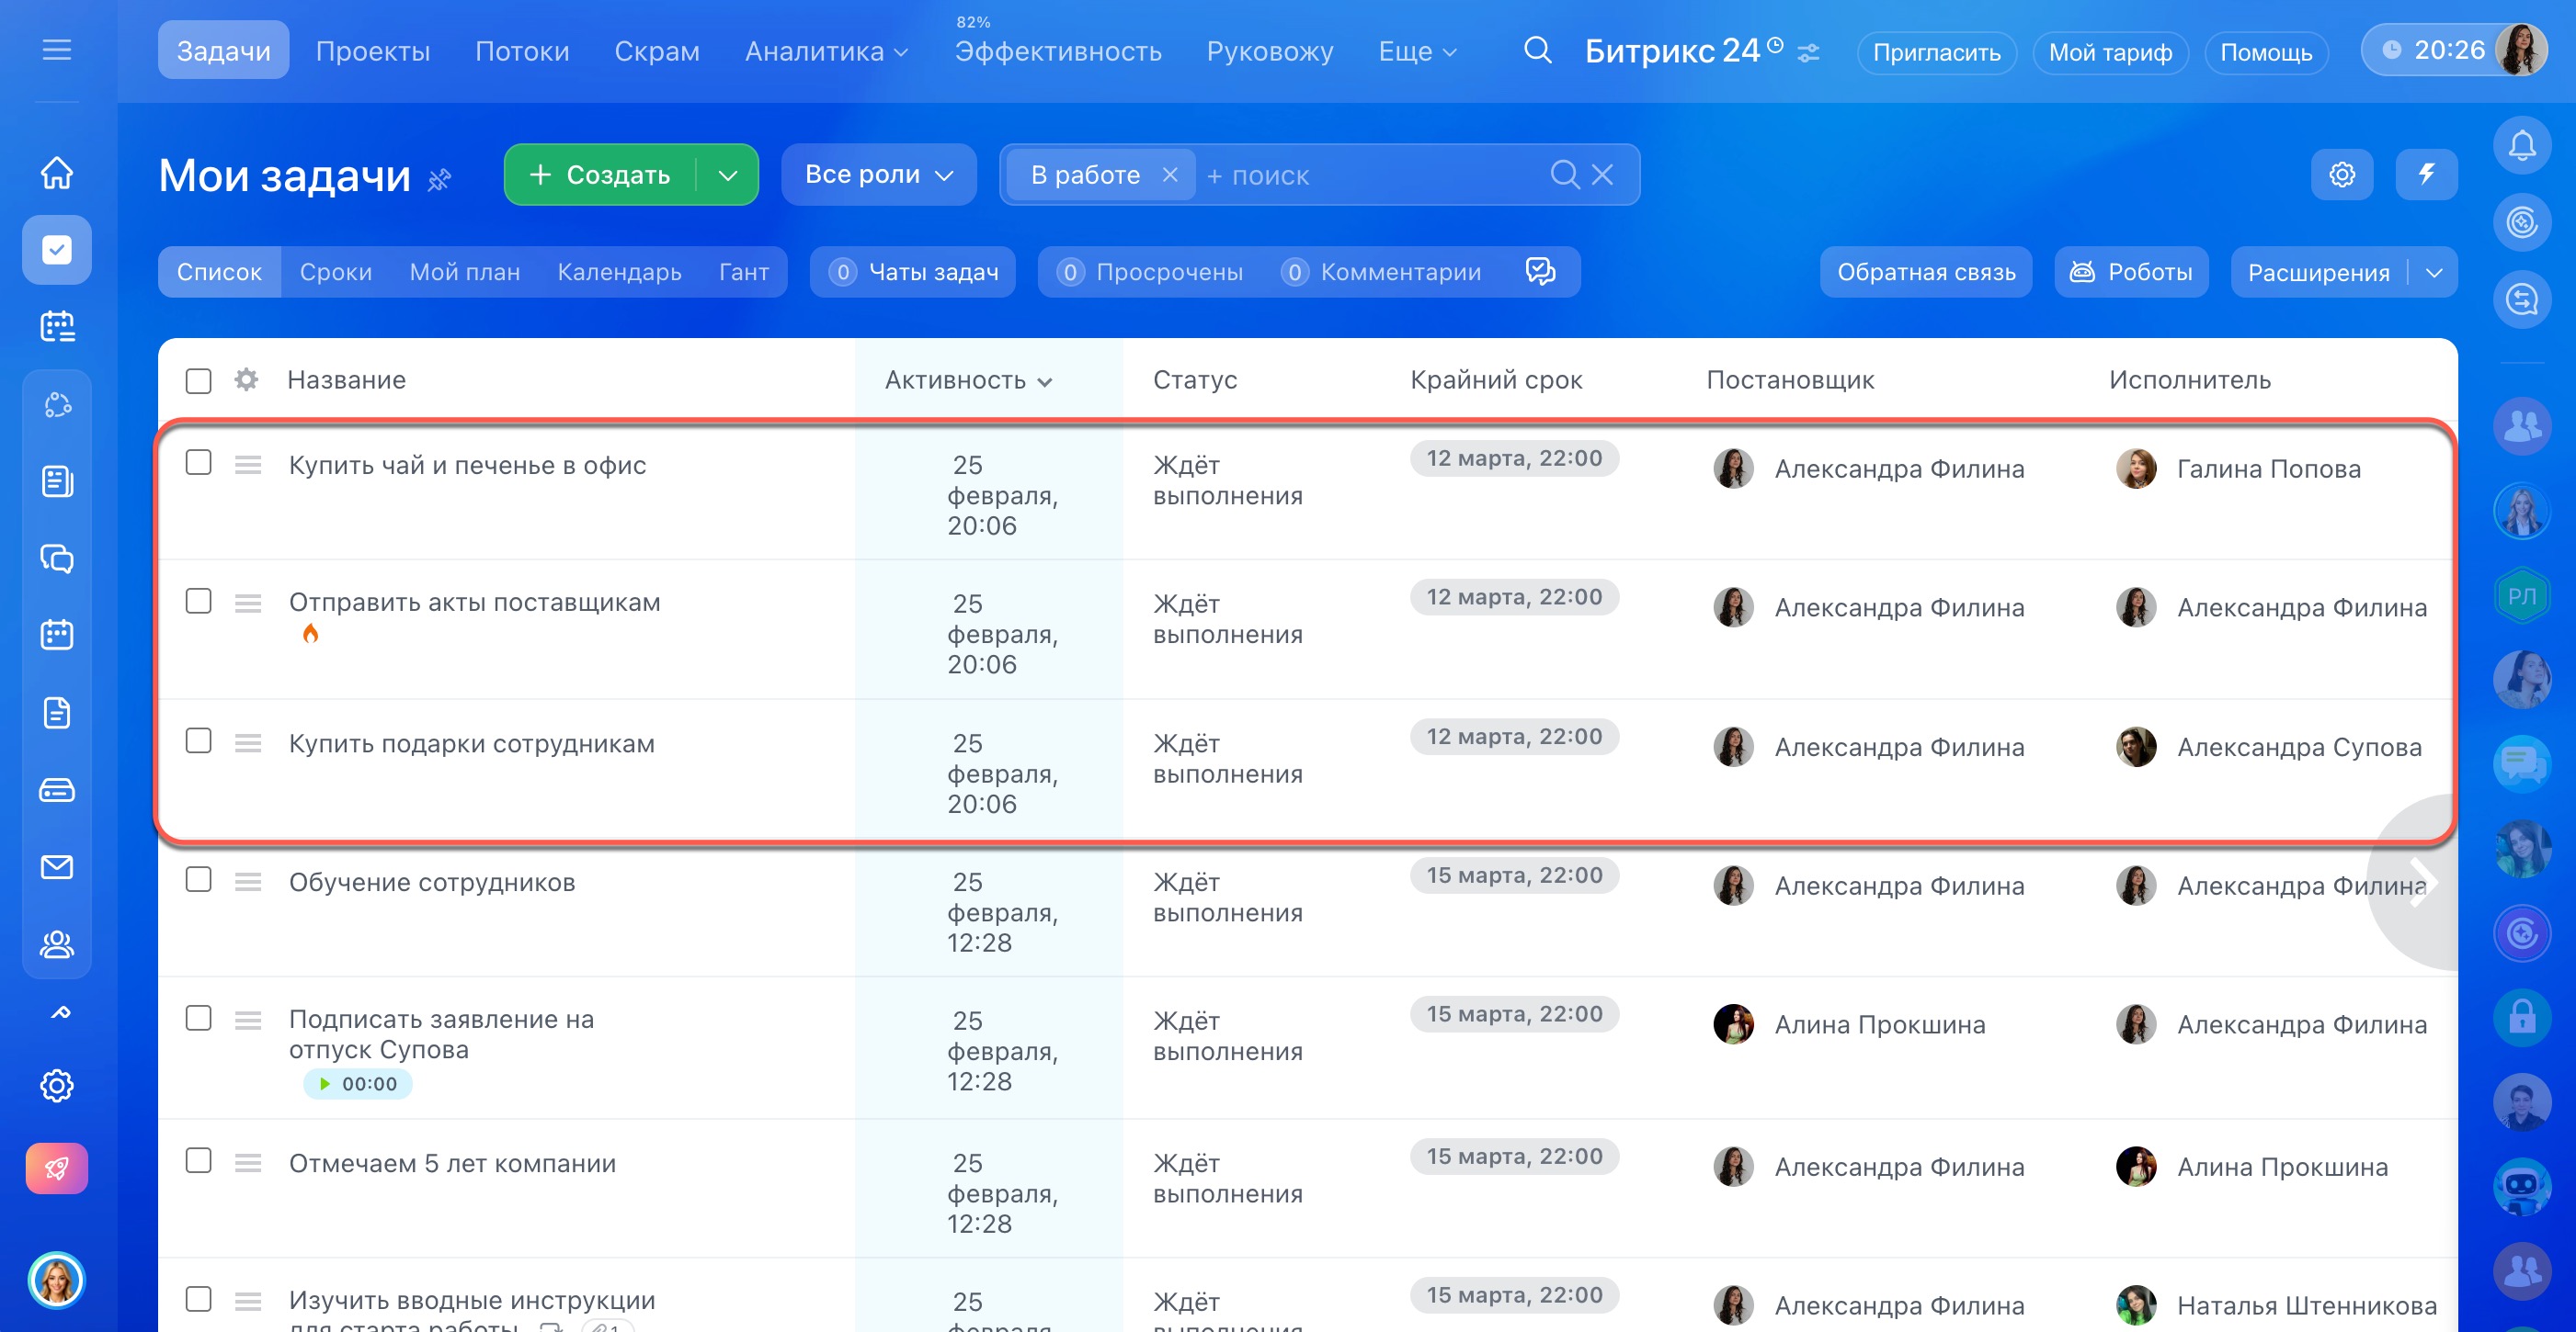Open task list gear settings

point(2341,175)
